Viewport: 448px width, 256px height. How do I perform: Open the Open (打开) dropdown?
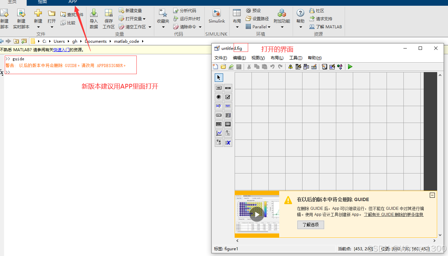(x=52, y=19)
